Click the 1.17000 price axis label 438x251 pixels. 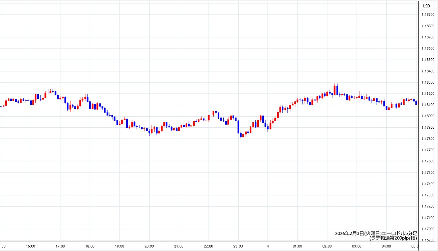coord(429,229)
